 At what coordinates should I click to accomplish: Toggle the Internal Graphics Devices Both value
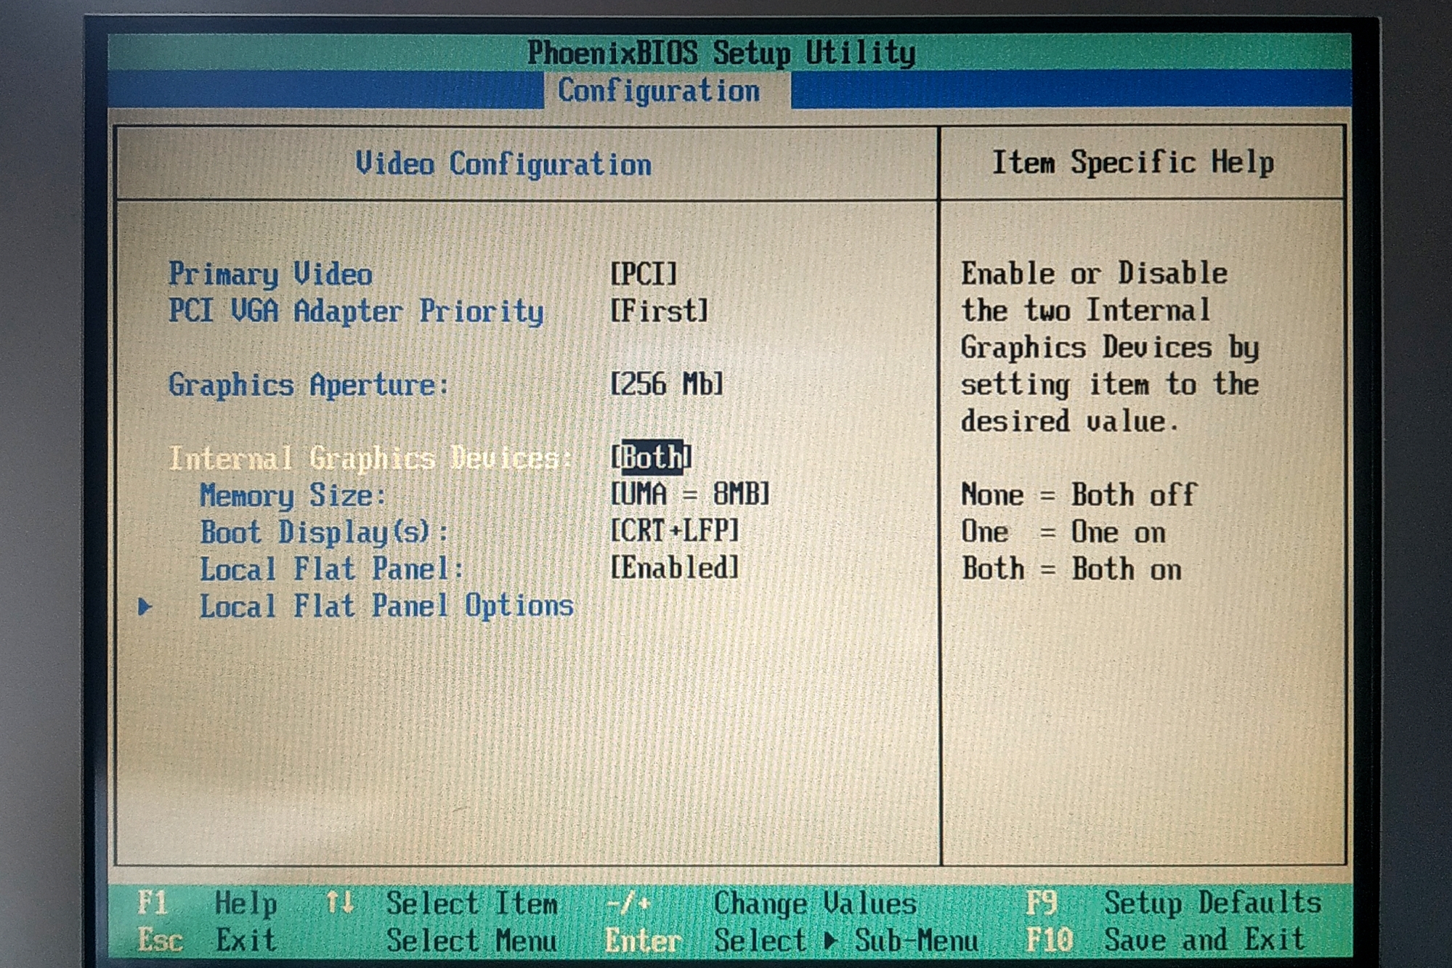click(x=652, y=457)
